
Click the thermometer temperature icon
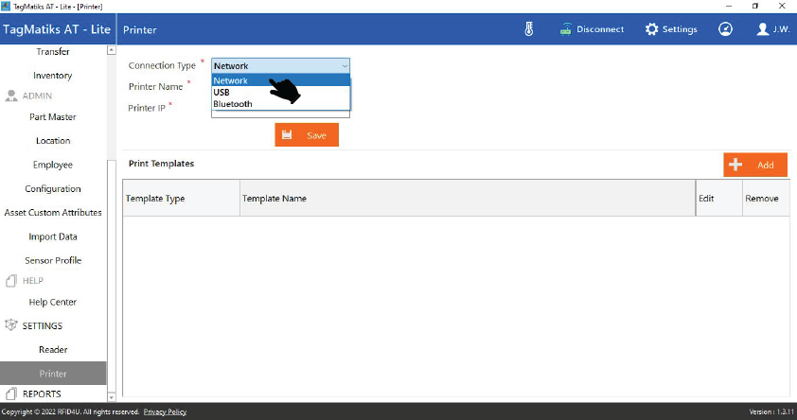click(x=529, y=29)
